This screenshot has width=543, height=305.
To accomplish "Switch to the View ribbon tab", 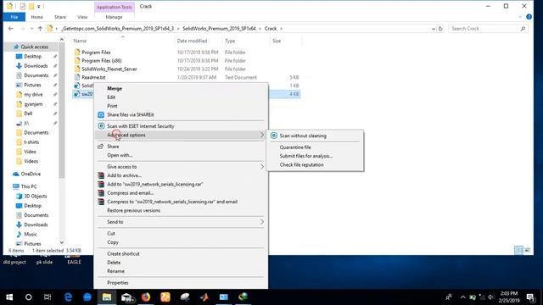I will 82,17.
